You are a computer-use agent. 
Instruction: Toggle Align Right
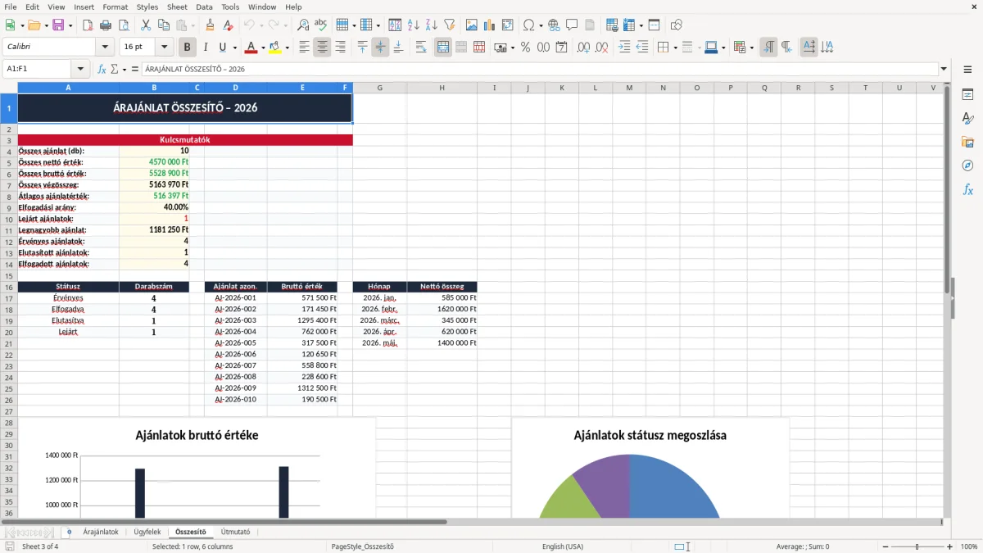coord(341,48)
